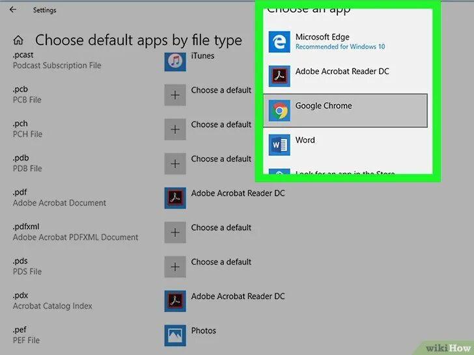Click 'PCH File' description text

(x=27, y=135)
